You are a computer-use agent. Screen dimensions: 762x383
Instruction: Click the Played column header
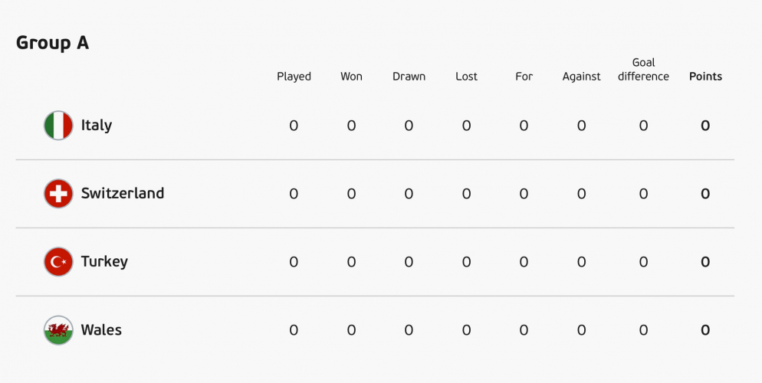294,77
